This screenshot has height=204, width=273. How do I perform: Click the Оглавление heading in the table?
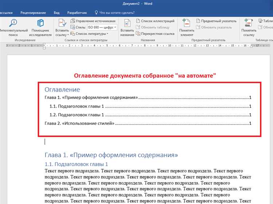pyautogui.click(x=62, y=89)
